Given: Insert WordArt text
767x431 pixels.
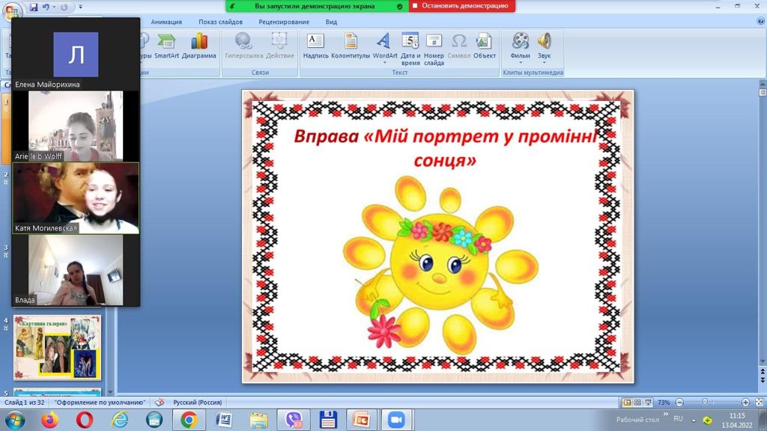Looking at the screenshot, I should [385, 46].
